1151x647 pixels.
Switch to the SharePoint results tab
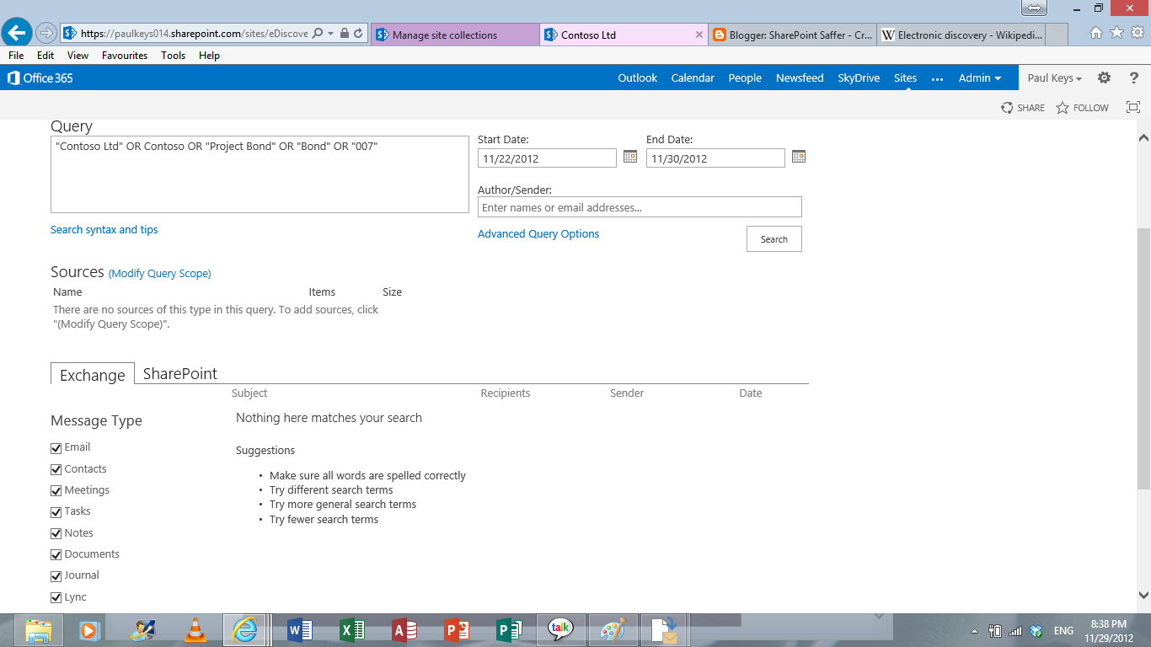(x=179, y=373)
